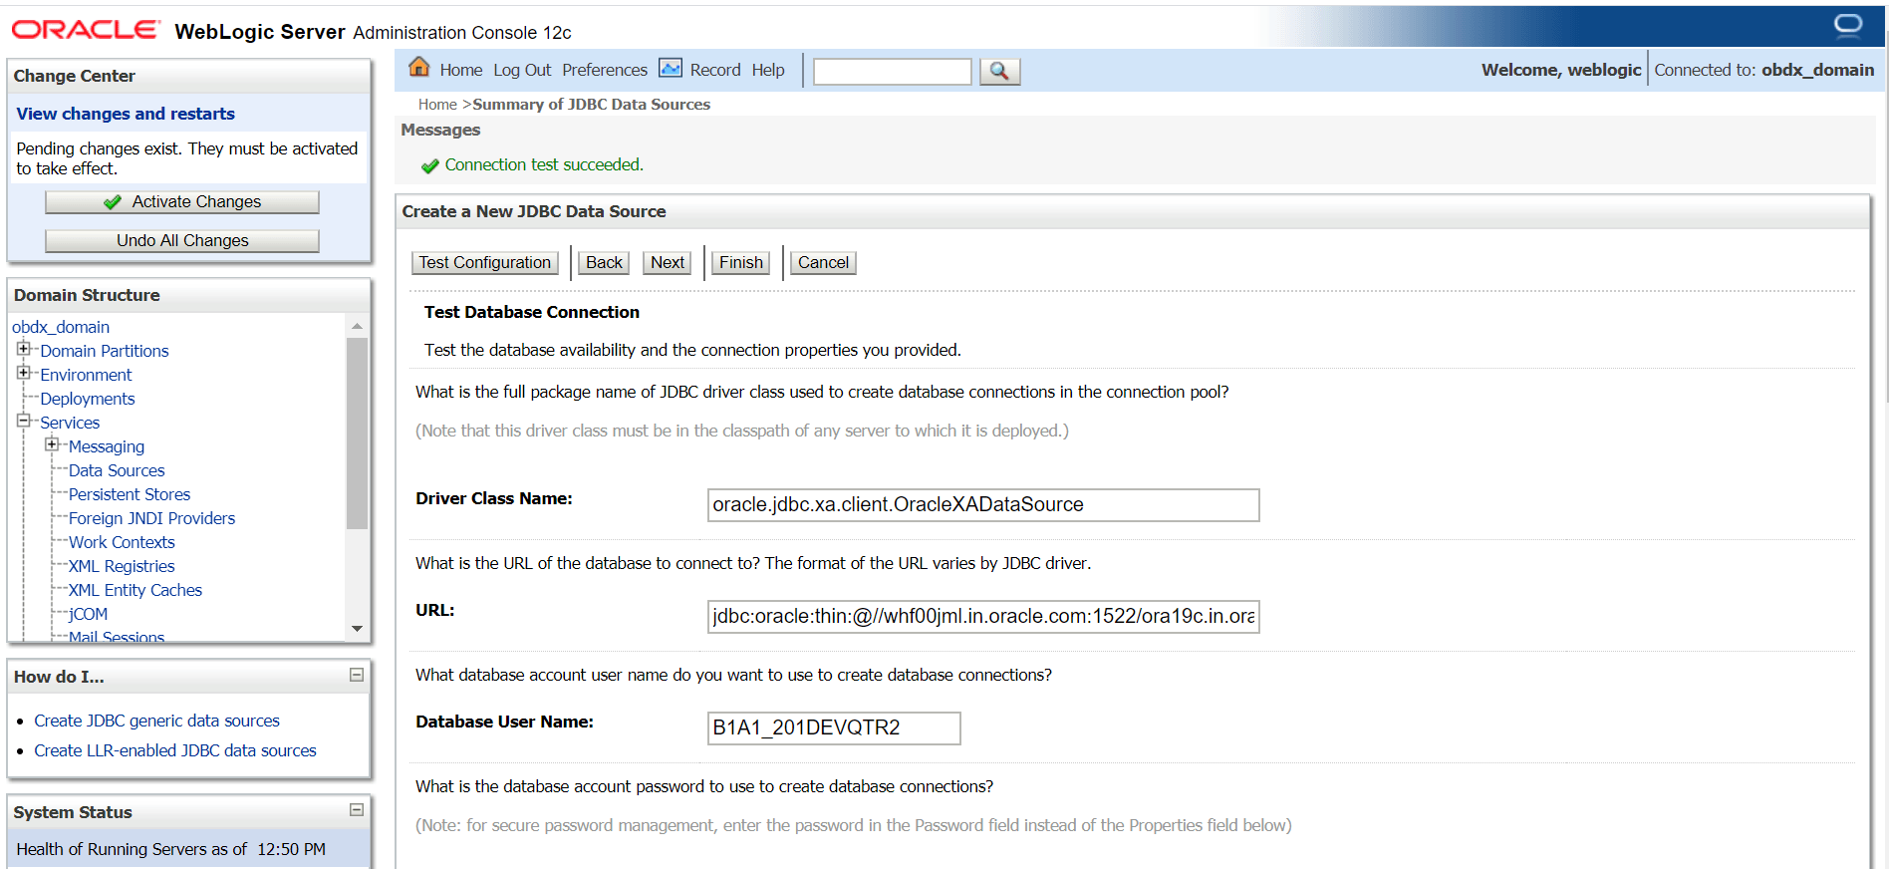Click the Test Configuration button
Viewport: 1889px width, 869px height.
[x=484, y=262]
